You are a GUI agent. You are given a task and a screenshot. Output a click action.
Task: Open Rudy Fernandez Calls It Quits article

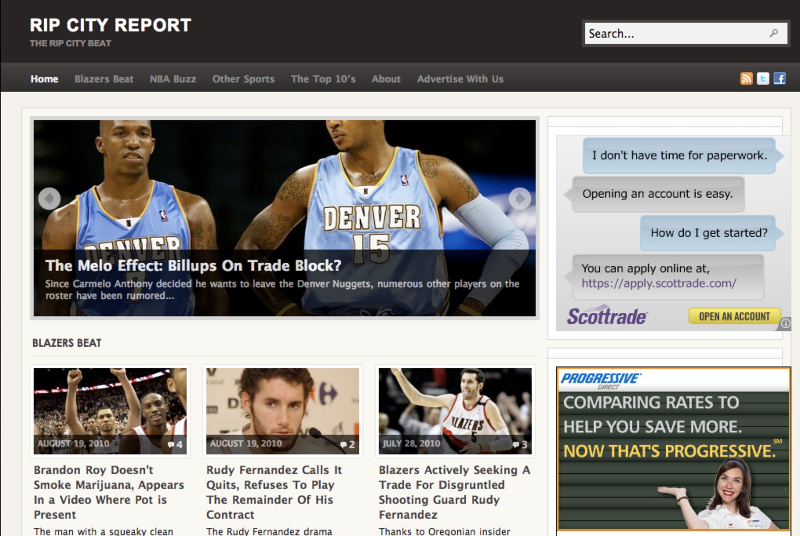(274, 492)
